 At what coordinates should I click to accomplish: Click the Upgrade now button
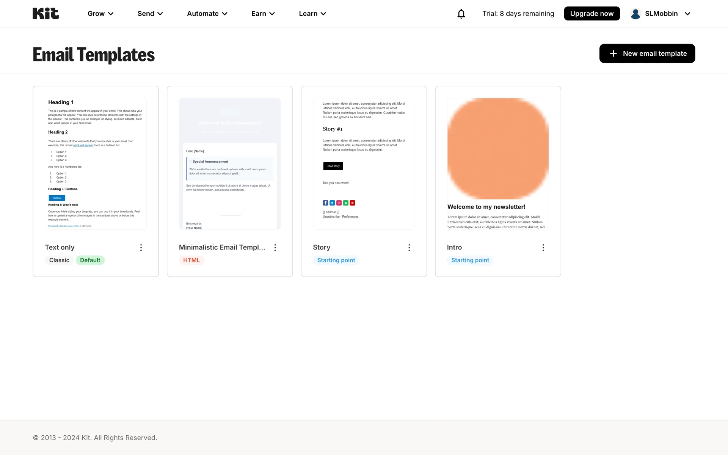[591, 14]
